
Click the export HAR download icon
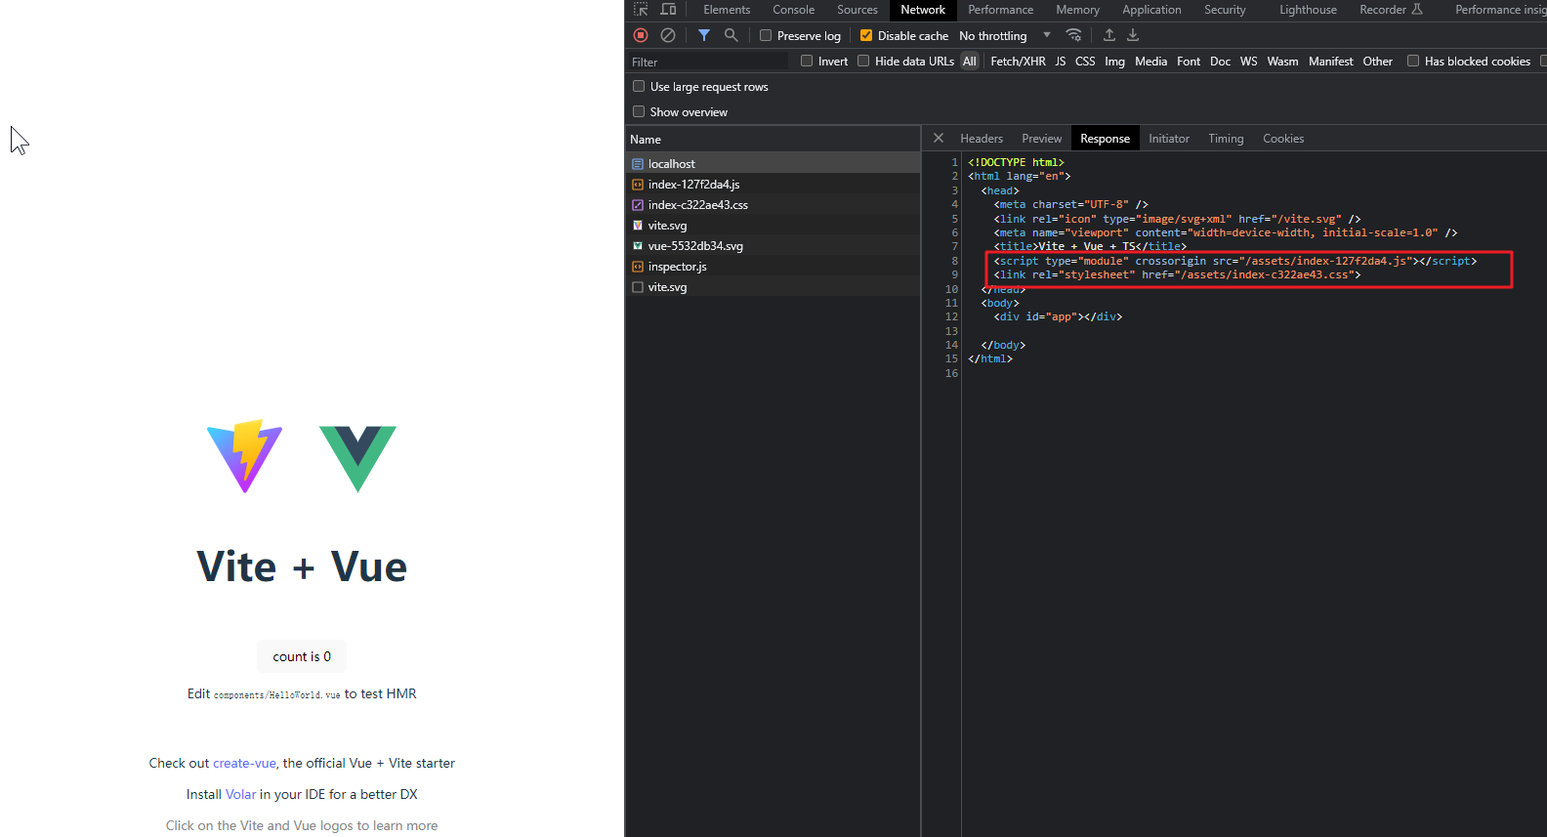pos(1133,35)
